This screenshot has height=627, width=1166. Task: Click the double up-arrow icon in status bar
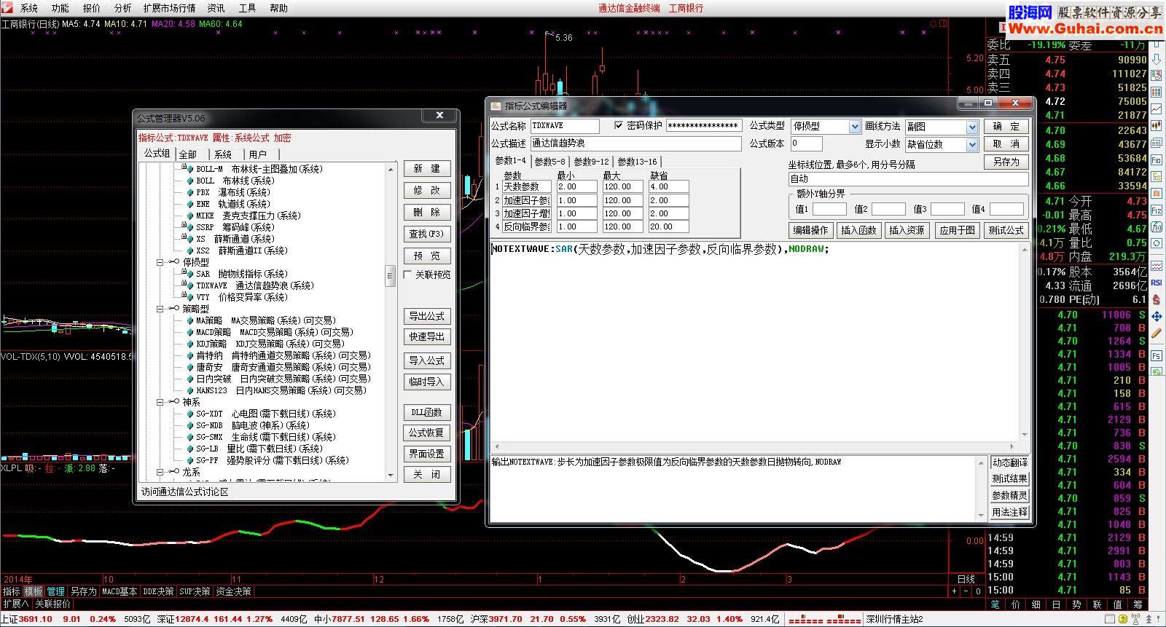tap(1149, 619)
